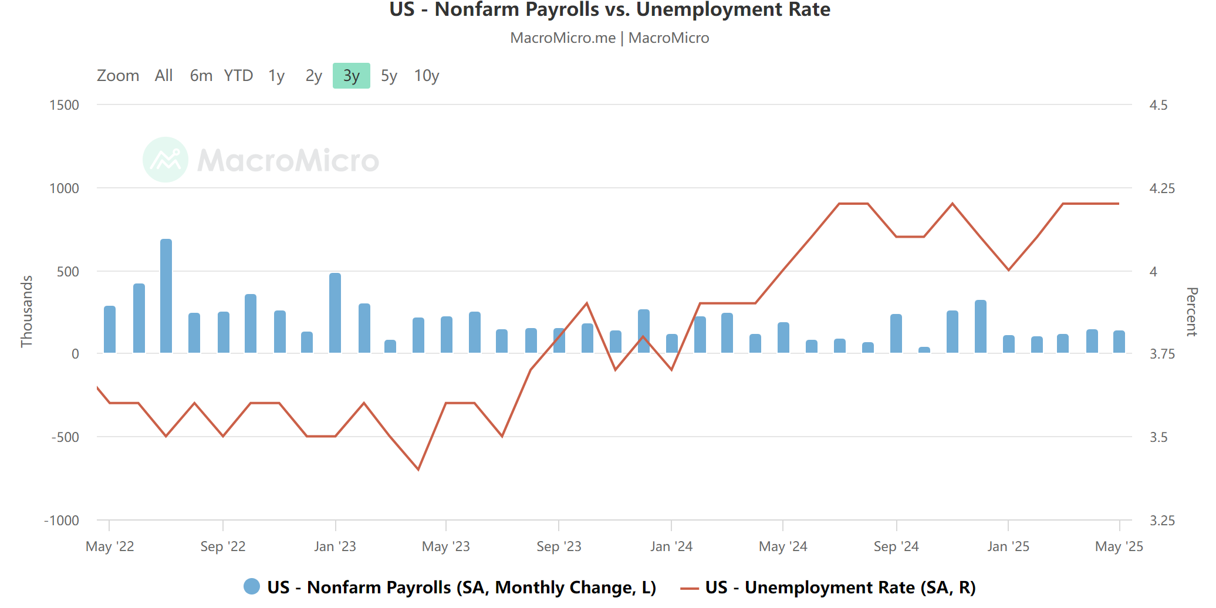Toggle US - Unemployment Rate series visibility

pyautogui.click(x=840, y=587)
